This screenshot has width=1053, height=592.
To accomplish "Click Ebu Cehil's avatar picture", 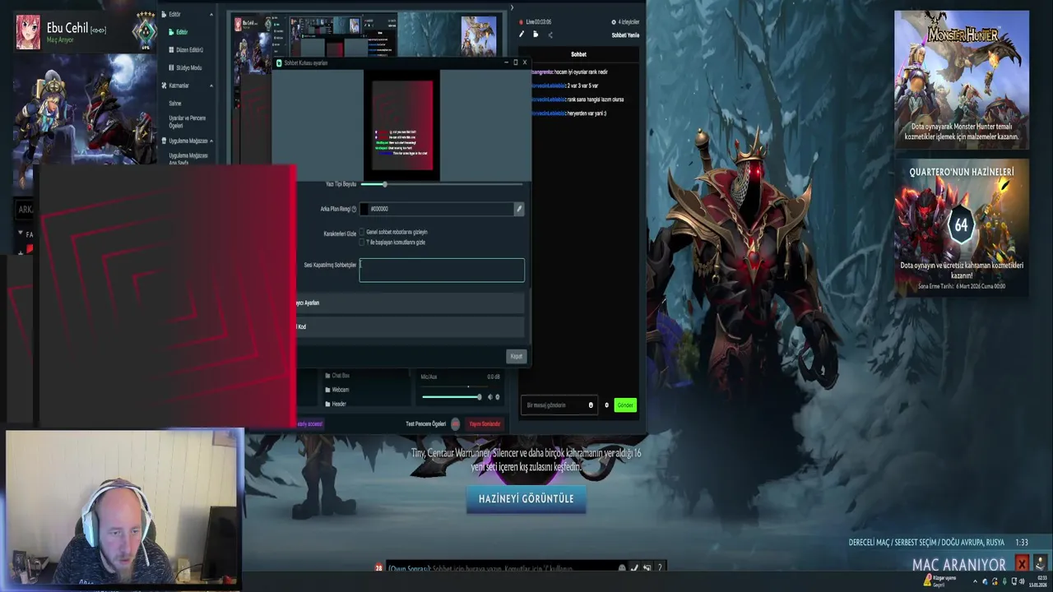I will pyautogui.click(x=28, y=31).
